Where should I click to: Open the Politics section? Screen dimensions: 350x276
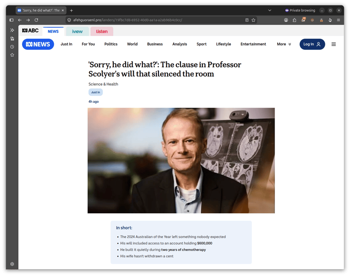pos(111,44)
